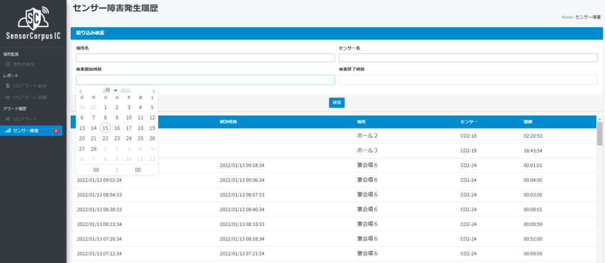The width and height of the screenshot is (605, 263).
Task: Click the red notification badge on センサー障害
Action: tap(56, 131)
